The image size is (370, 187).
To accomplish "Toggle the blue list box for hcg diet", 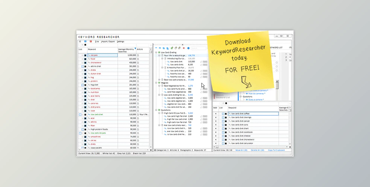I will [x=82, y=85].
